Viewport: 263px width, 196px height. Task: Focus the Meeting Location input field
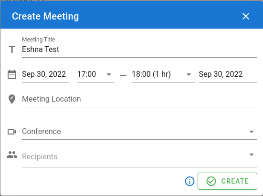(139, 99)
